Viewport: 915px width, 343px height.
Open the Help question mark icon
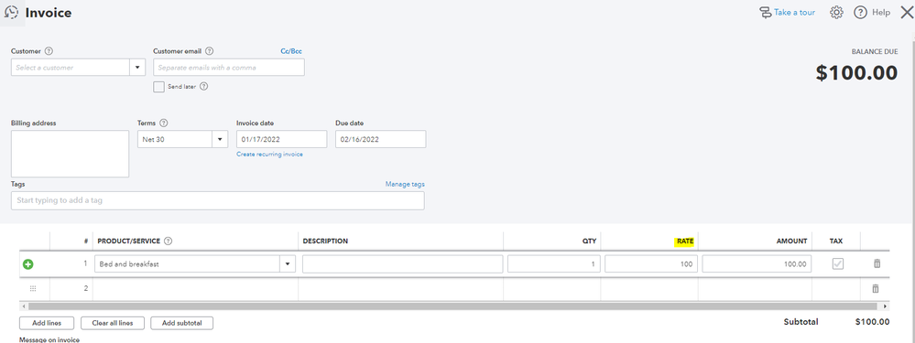click(x=860, y=12)
